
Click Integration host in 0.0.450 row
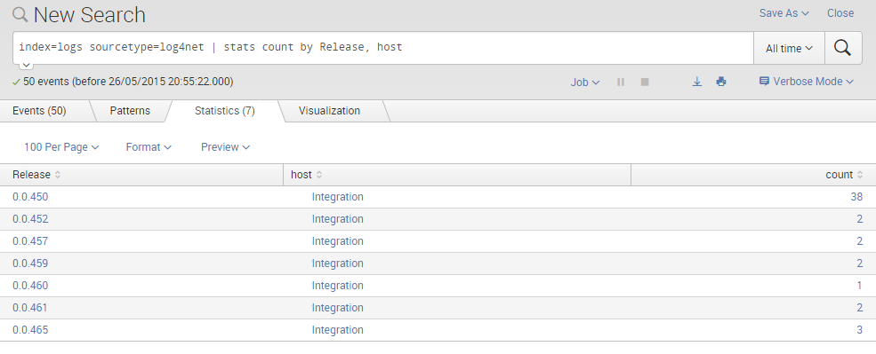click(337, 197)
